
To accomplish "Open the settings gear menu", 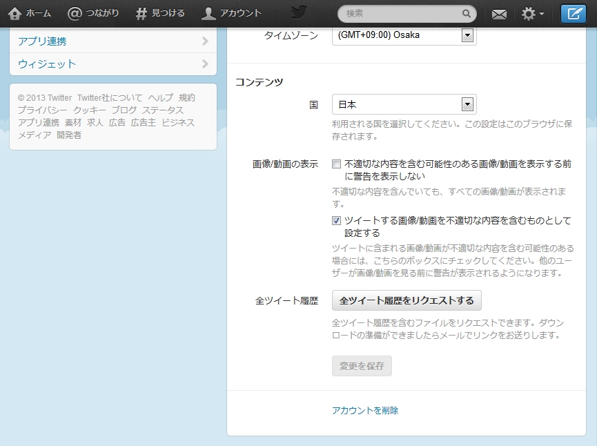I will pyautogui.click(x=533, y=14).
